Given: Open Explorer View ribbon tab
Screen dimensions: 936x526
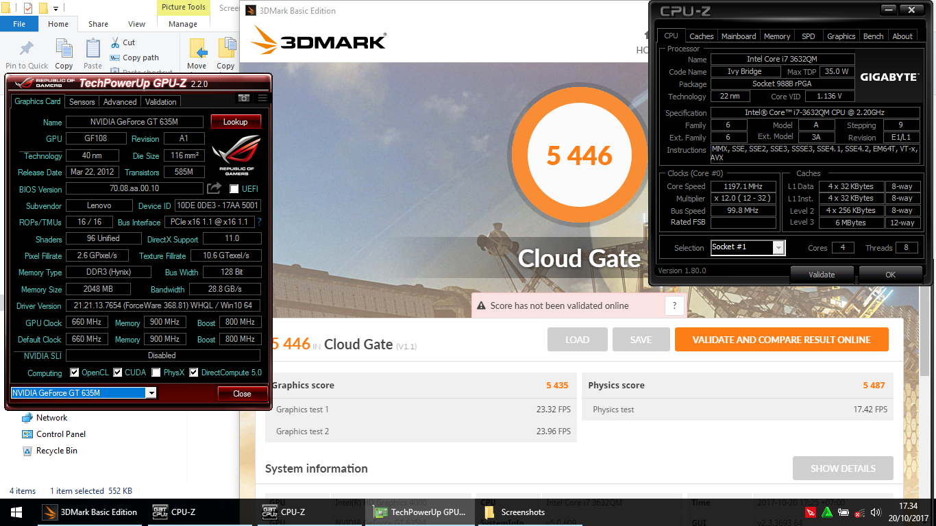Looking at the screenshot, I should (137, 24).
